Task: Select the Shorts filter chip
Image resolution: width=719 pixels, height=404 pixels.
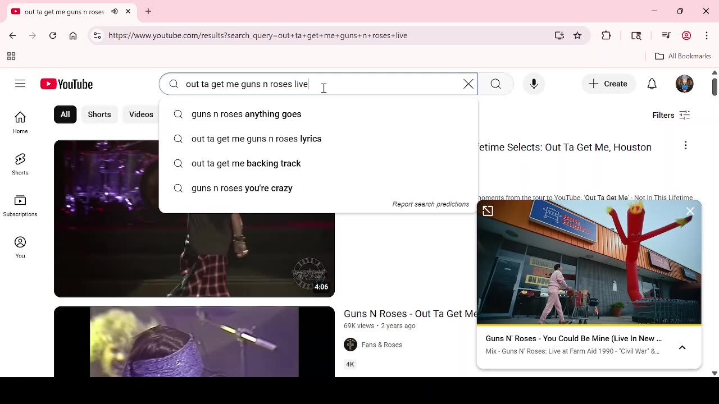Action: [x=99, y=114]
